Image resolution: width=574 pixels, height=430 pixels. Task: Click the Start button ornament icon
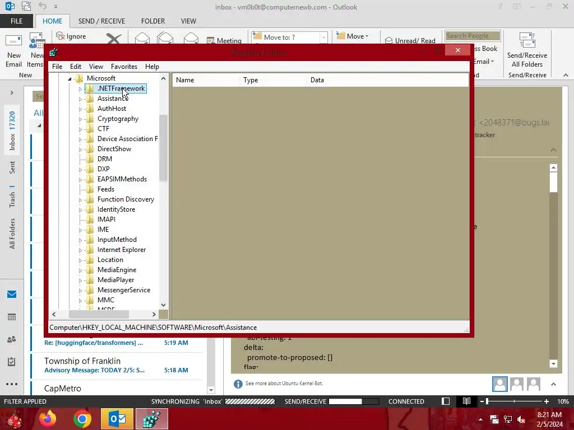click(13, 419)
